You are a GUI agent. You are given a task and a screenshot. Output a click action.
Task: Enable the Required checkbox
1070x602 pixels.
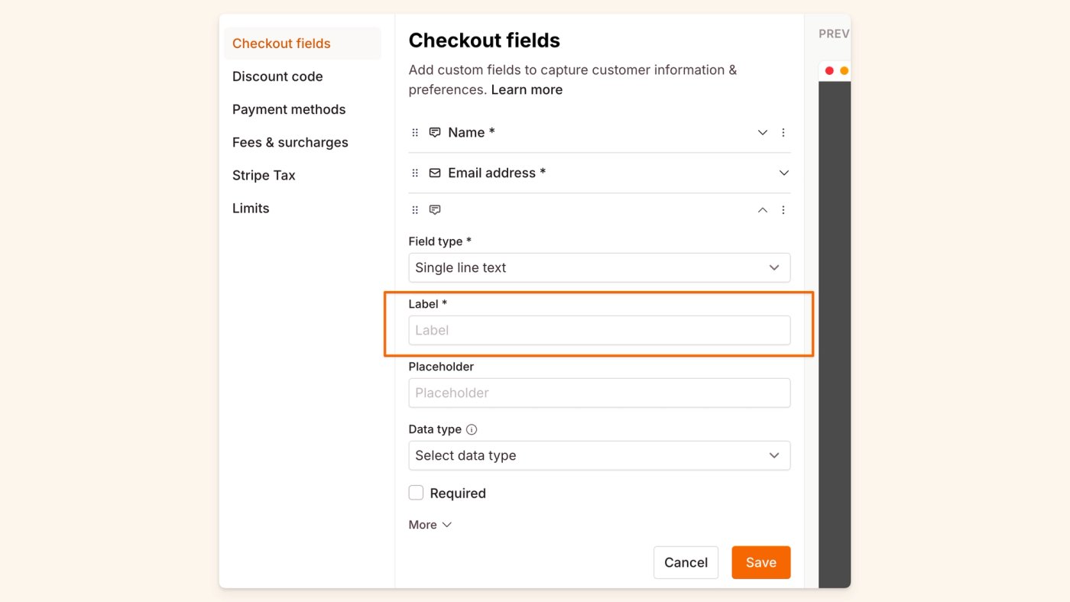tap(417, 494)
